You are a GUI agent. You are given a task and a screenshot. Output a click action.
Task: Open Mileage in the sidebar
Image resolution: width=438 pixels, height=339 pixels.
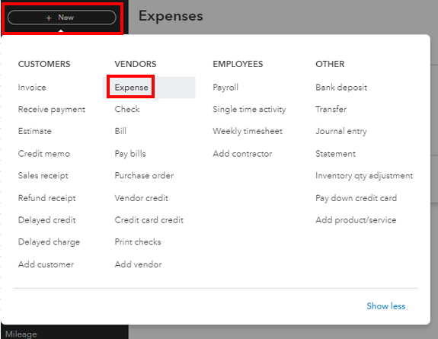point(21,334)
